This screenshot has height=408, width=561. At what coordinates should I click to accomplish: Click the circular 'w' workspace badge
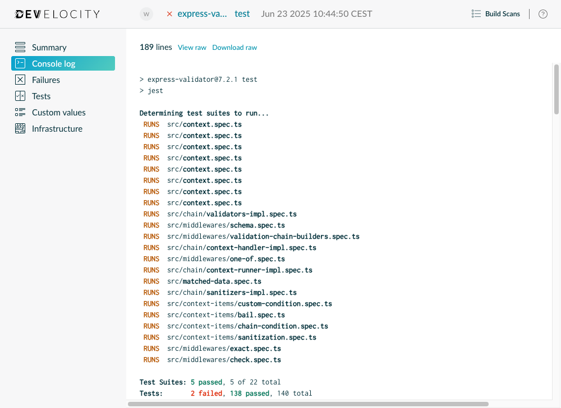146,13
